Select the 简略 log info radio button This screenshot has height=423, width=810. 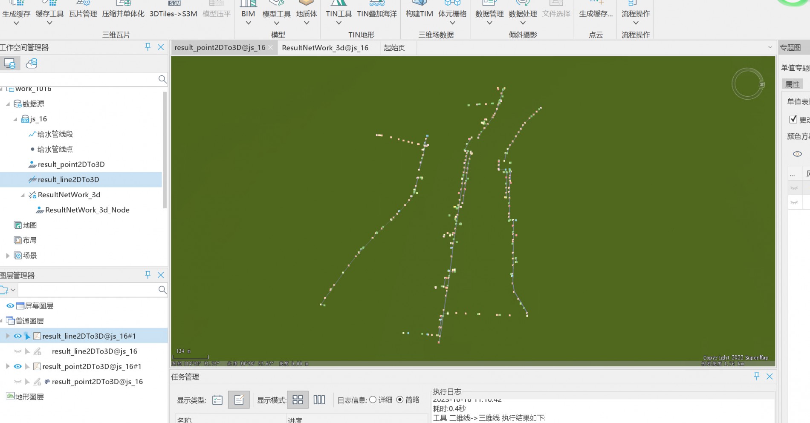400,400
